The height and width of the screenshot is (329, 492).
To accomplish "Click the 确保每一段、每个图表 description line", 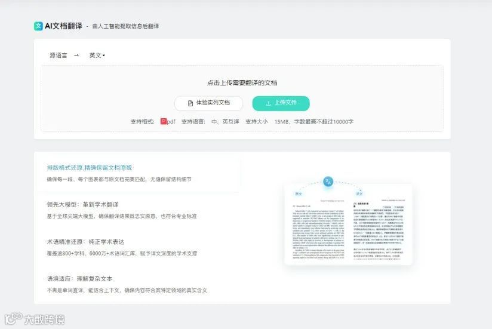I will pyautogui.click(x=119, y=179).
